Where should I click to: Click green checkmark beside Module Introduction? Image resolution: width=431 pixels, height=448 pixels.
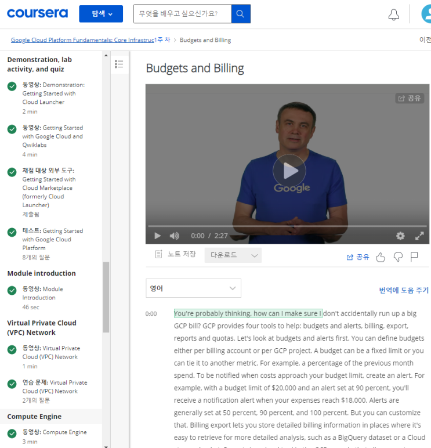[x=12, y=290]
